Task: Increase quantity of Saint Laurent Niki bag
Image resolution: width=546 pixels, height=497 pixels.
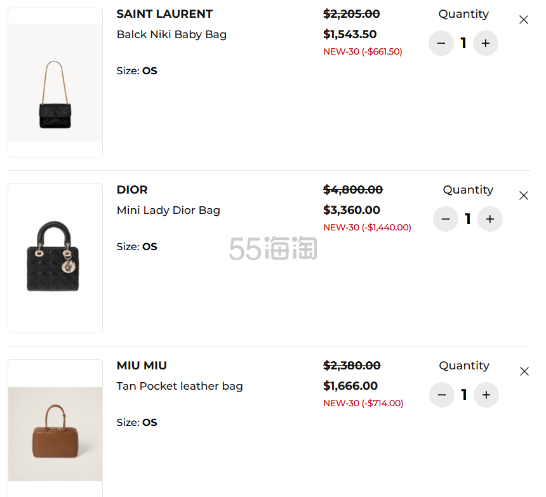Action: pos(486,43)
